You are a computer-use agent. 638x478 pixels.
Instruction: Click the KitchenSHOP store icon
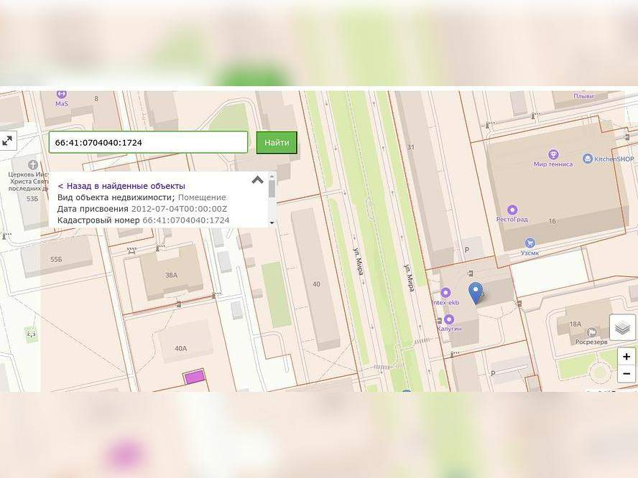[x=588, y=159]
